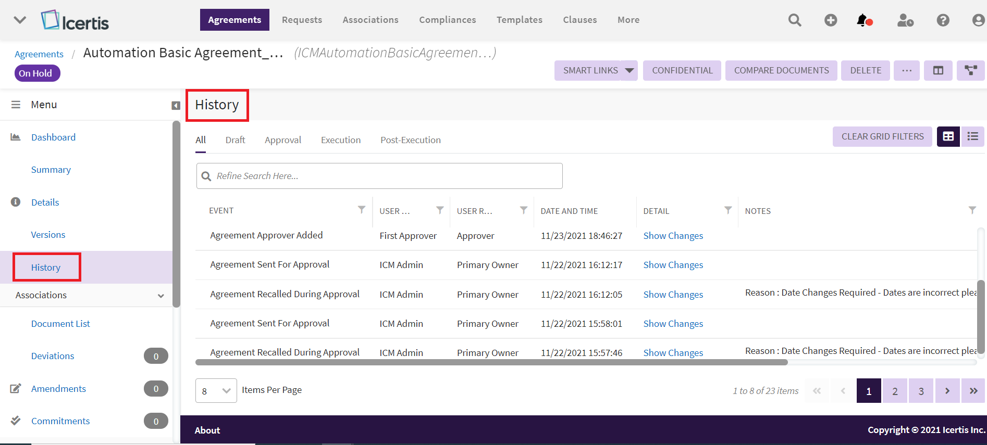Image resolution: width=987 pixels, height=445 pixels.
Task: Open the notifications bell icon
Action: tap(863, 20)
